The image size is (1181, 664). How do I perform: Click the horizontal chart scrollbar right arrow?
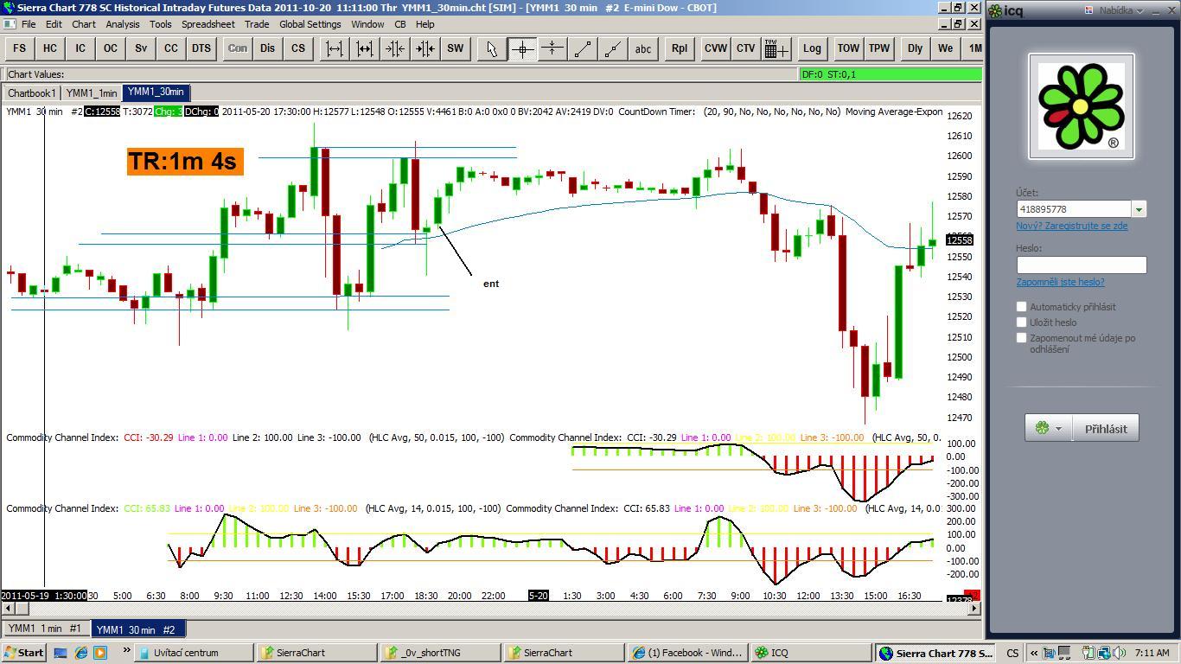(974, 609)
